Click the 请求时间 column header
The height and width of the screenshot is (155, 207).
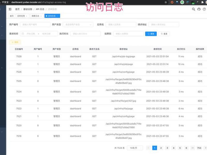coord(158,49)
